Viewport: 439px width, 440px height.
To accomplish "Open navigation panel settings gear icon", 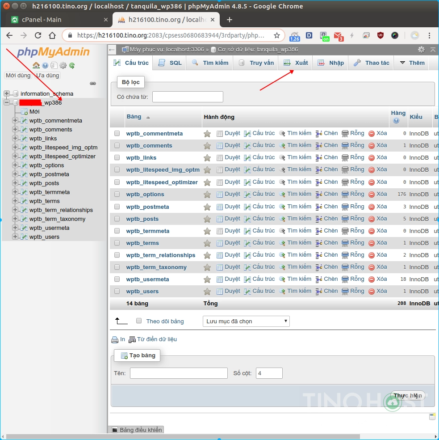I will tap(63, 65).
